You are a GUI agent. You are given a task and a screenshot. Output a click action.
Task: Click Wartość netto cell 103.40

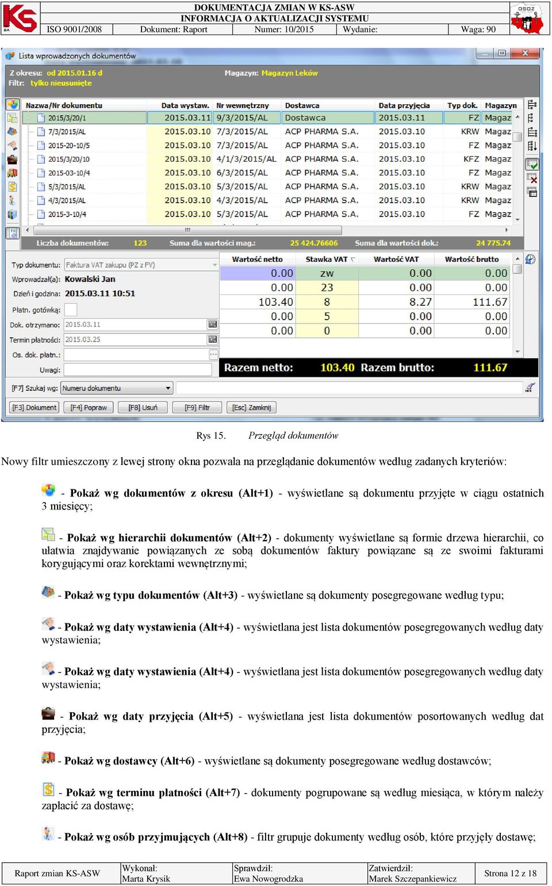click(258, 302)
